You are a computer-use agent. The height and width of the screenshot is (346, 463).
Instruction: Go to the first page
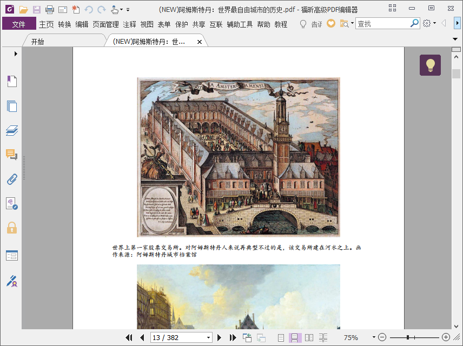click(x=129, y=337)
